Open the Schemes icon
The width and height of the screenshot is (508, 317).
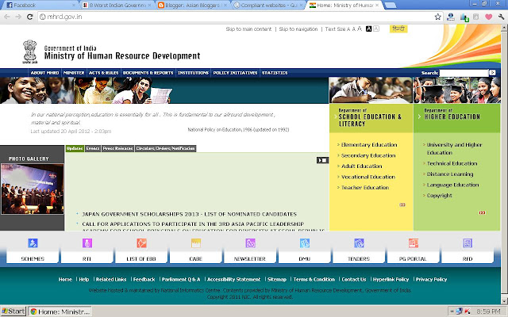point(33,243)
